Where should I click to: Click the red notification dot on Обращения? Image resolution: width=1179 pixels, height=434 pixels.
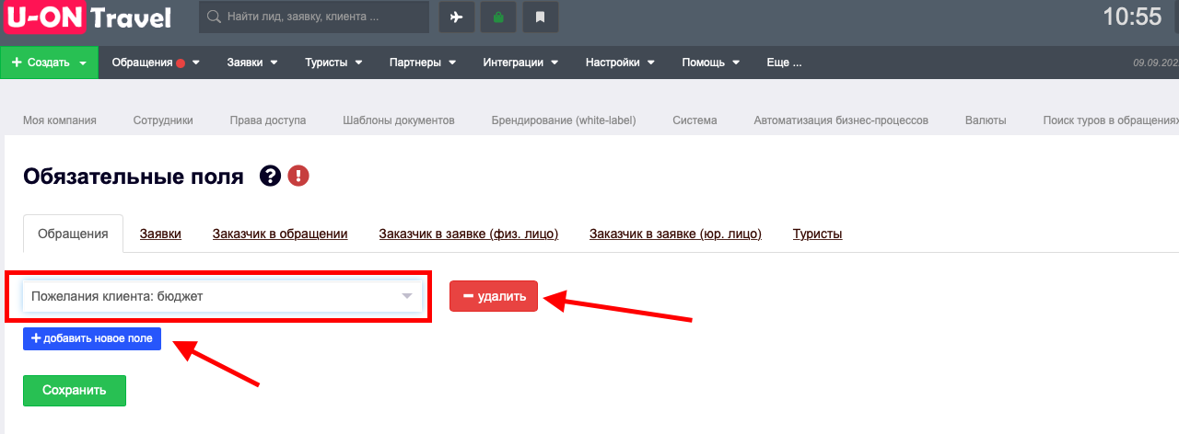tap(181, 63)
